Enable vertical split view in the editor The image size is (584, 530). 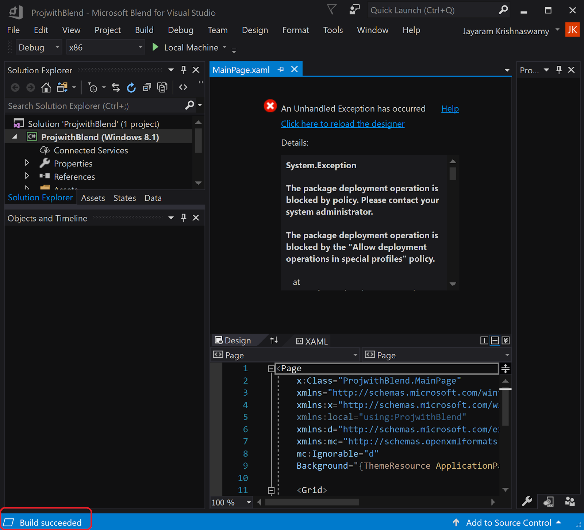click(x=484, y=340)
